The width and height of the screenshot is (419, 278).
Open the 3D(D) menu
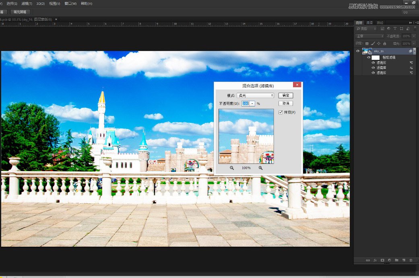click(40, 4)
